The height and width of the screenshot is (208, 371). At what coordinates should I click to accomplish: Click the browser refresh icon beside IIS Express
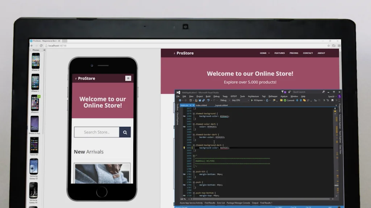[x=267, y=100]
